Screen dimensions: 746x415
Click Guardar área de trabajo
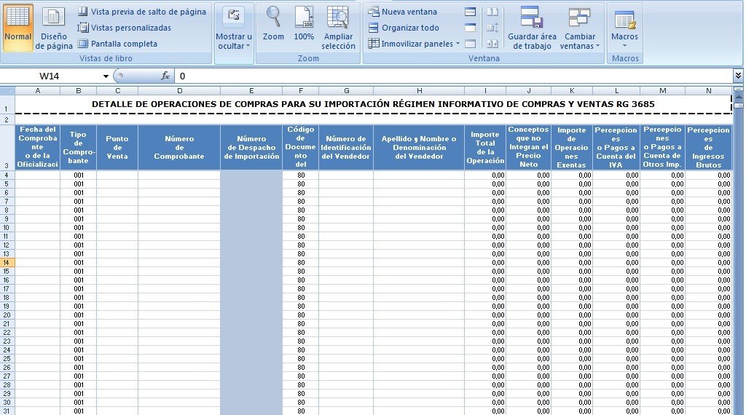(532, 28)
